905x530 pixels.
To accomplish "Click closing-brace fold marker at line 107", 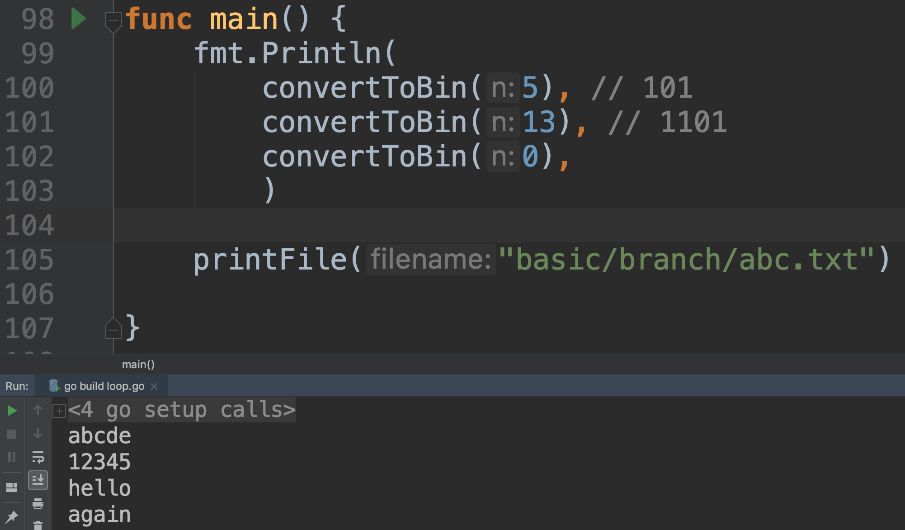I will click(x=113, y=329).
